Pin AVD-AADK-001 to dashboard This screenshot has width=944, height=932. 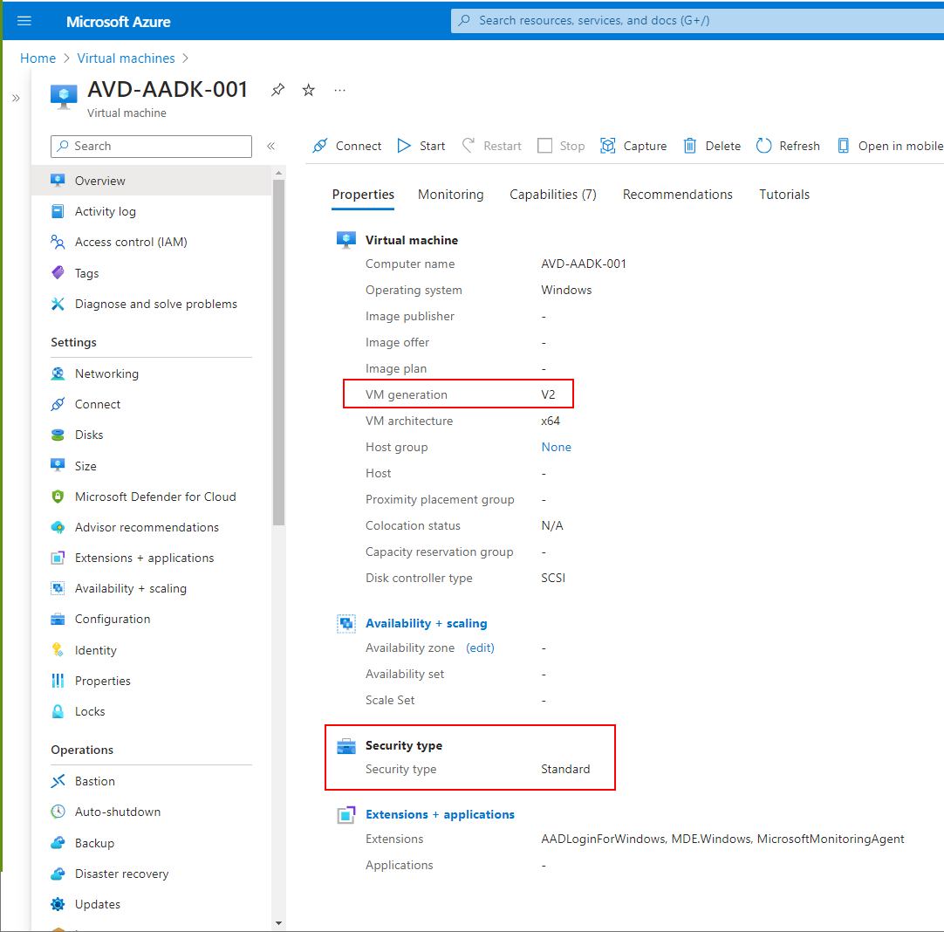pos(277,90)
